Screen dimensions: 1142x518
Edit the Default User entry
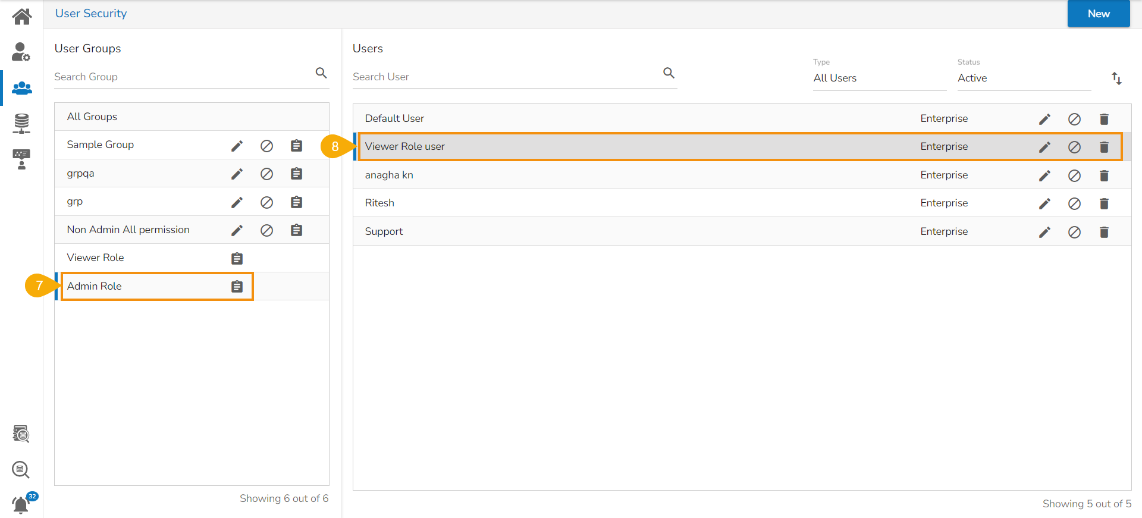point(1044,120)
